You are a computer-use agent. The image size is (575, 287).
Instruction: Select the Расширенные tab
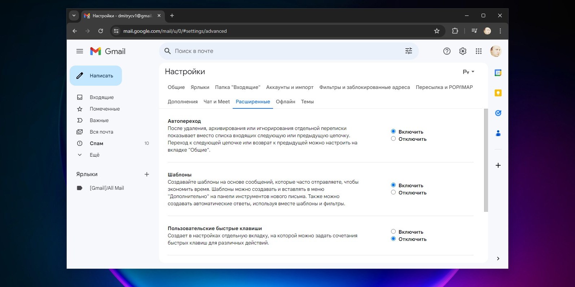(253, 102)
